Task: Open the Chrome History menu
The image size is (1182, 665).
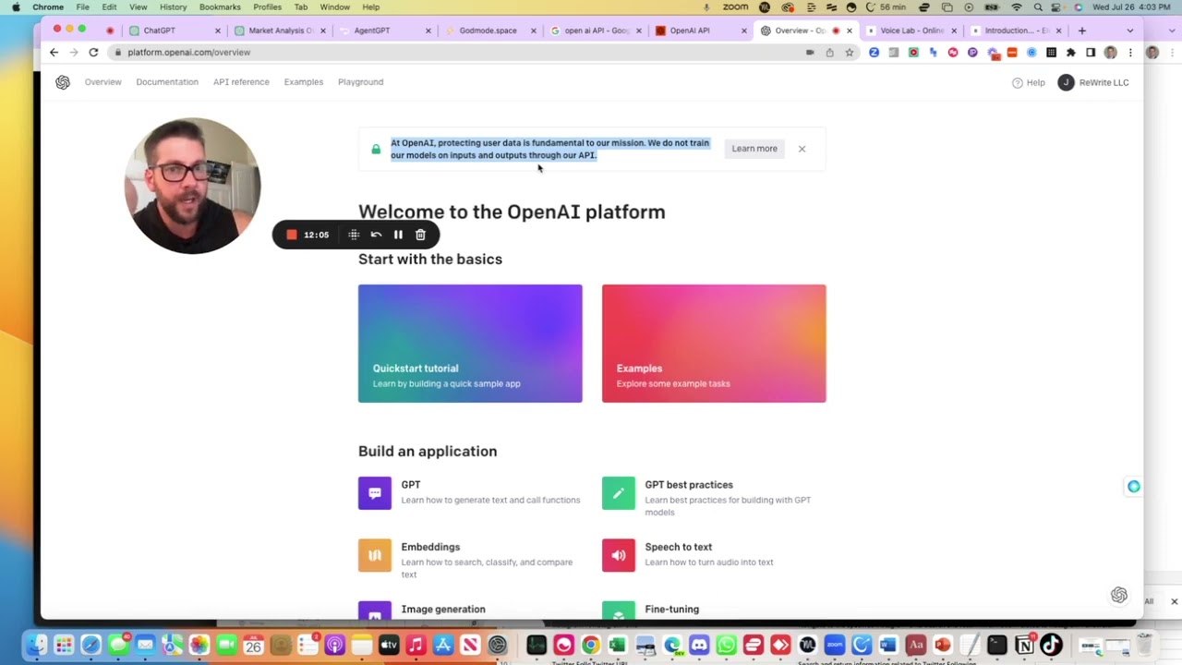Action: pos(173,7)
